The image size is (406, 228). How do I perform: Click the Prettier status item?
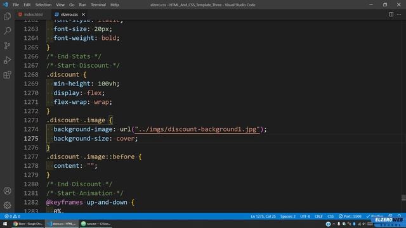375,216
